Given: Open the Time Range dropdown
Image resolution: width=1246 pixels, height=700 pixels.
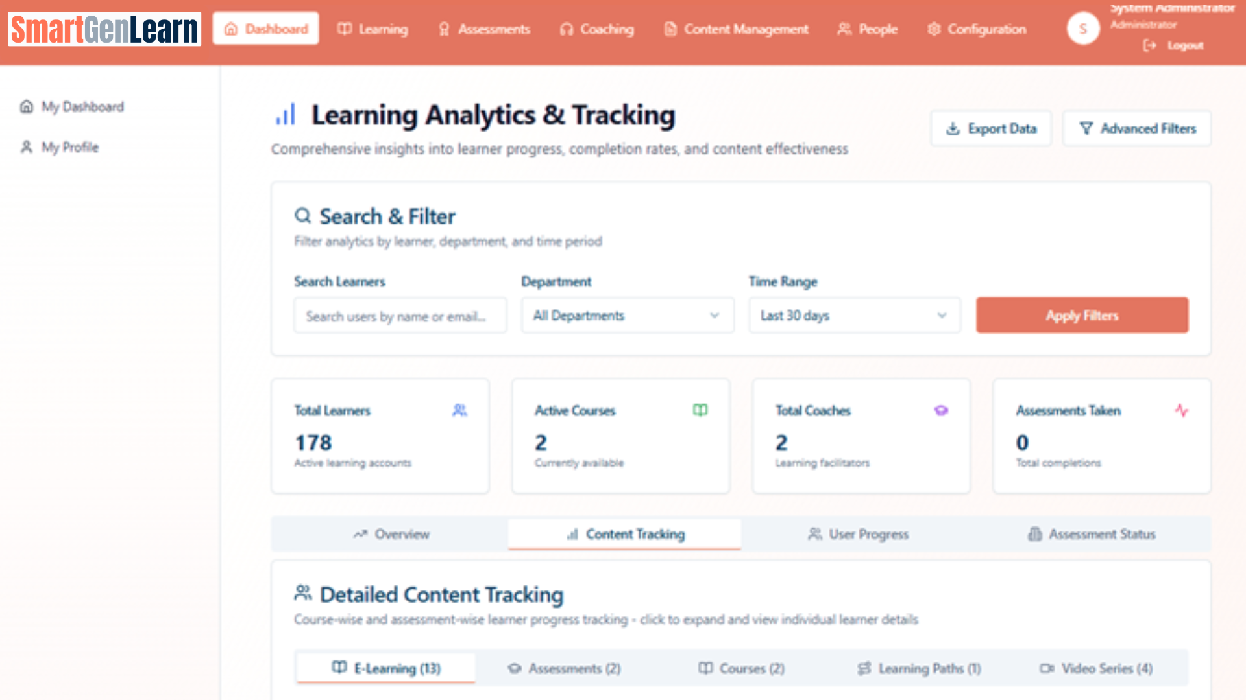Looking at the screenshot, I should pos(855,316).
